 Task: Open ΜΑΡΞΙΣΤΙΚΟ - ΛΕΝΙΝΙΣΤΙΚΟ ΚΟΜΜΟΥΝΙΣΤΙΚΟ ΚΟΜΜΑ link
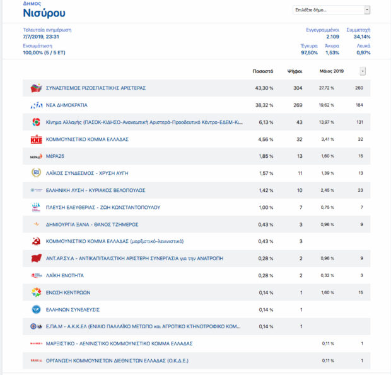119,343
